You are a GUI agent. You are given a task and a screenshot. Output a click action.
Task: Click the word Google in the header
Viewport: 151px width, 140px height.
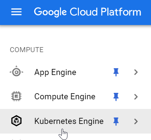[50, 12]
